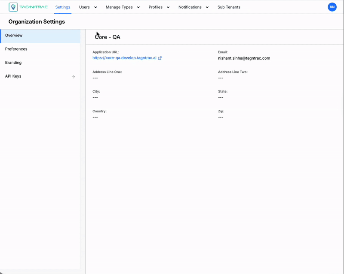
Task: Click the State field label
Action: coord(223,91)
